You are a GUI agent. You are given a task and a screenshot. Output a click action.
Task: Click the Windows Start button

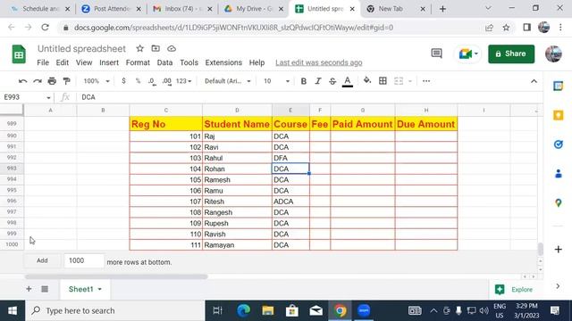pos(13,311)
